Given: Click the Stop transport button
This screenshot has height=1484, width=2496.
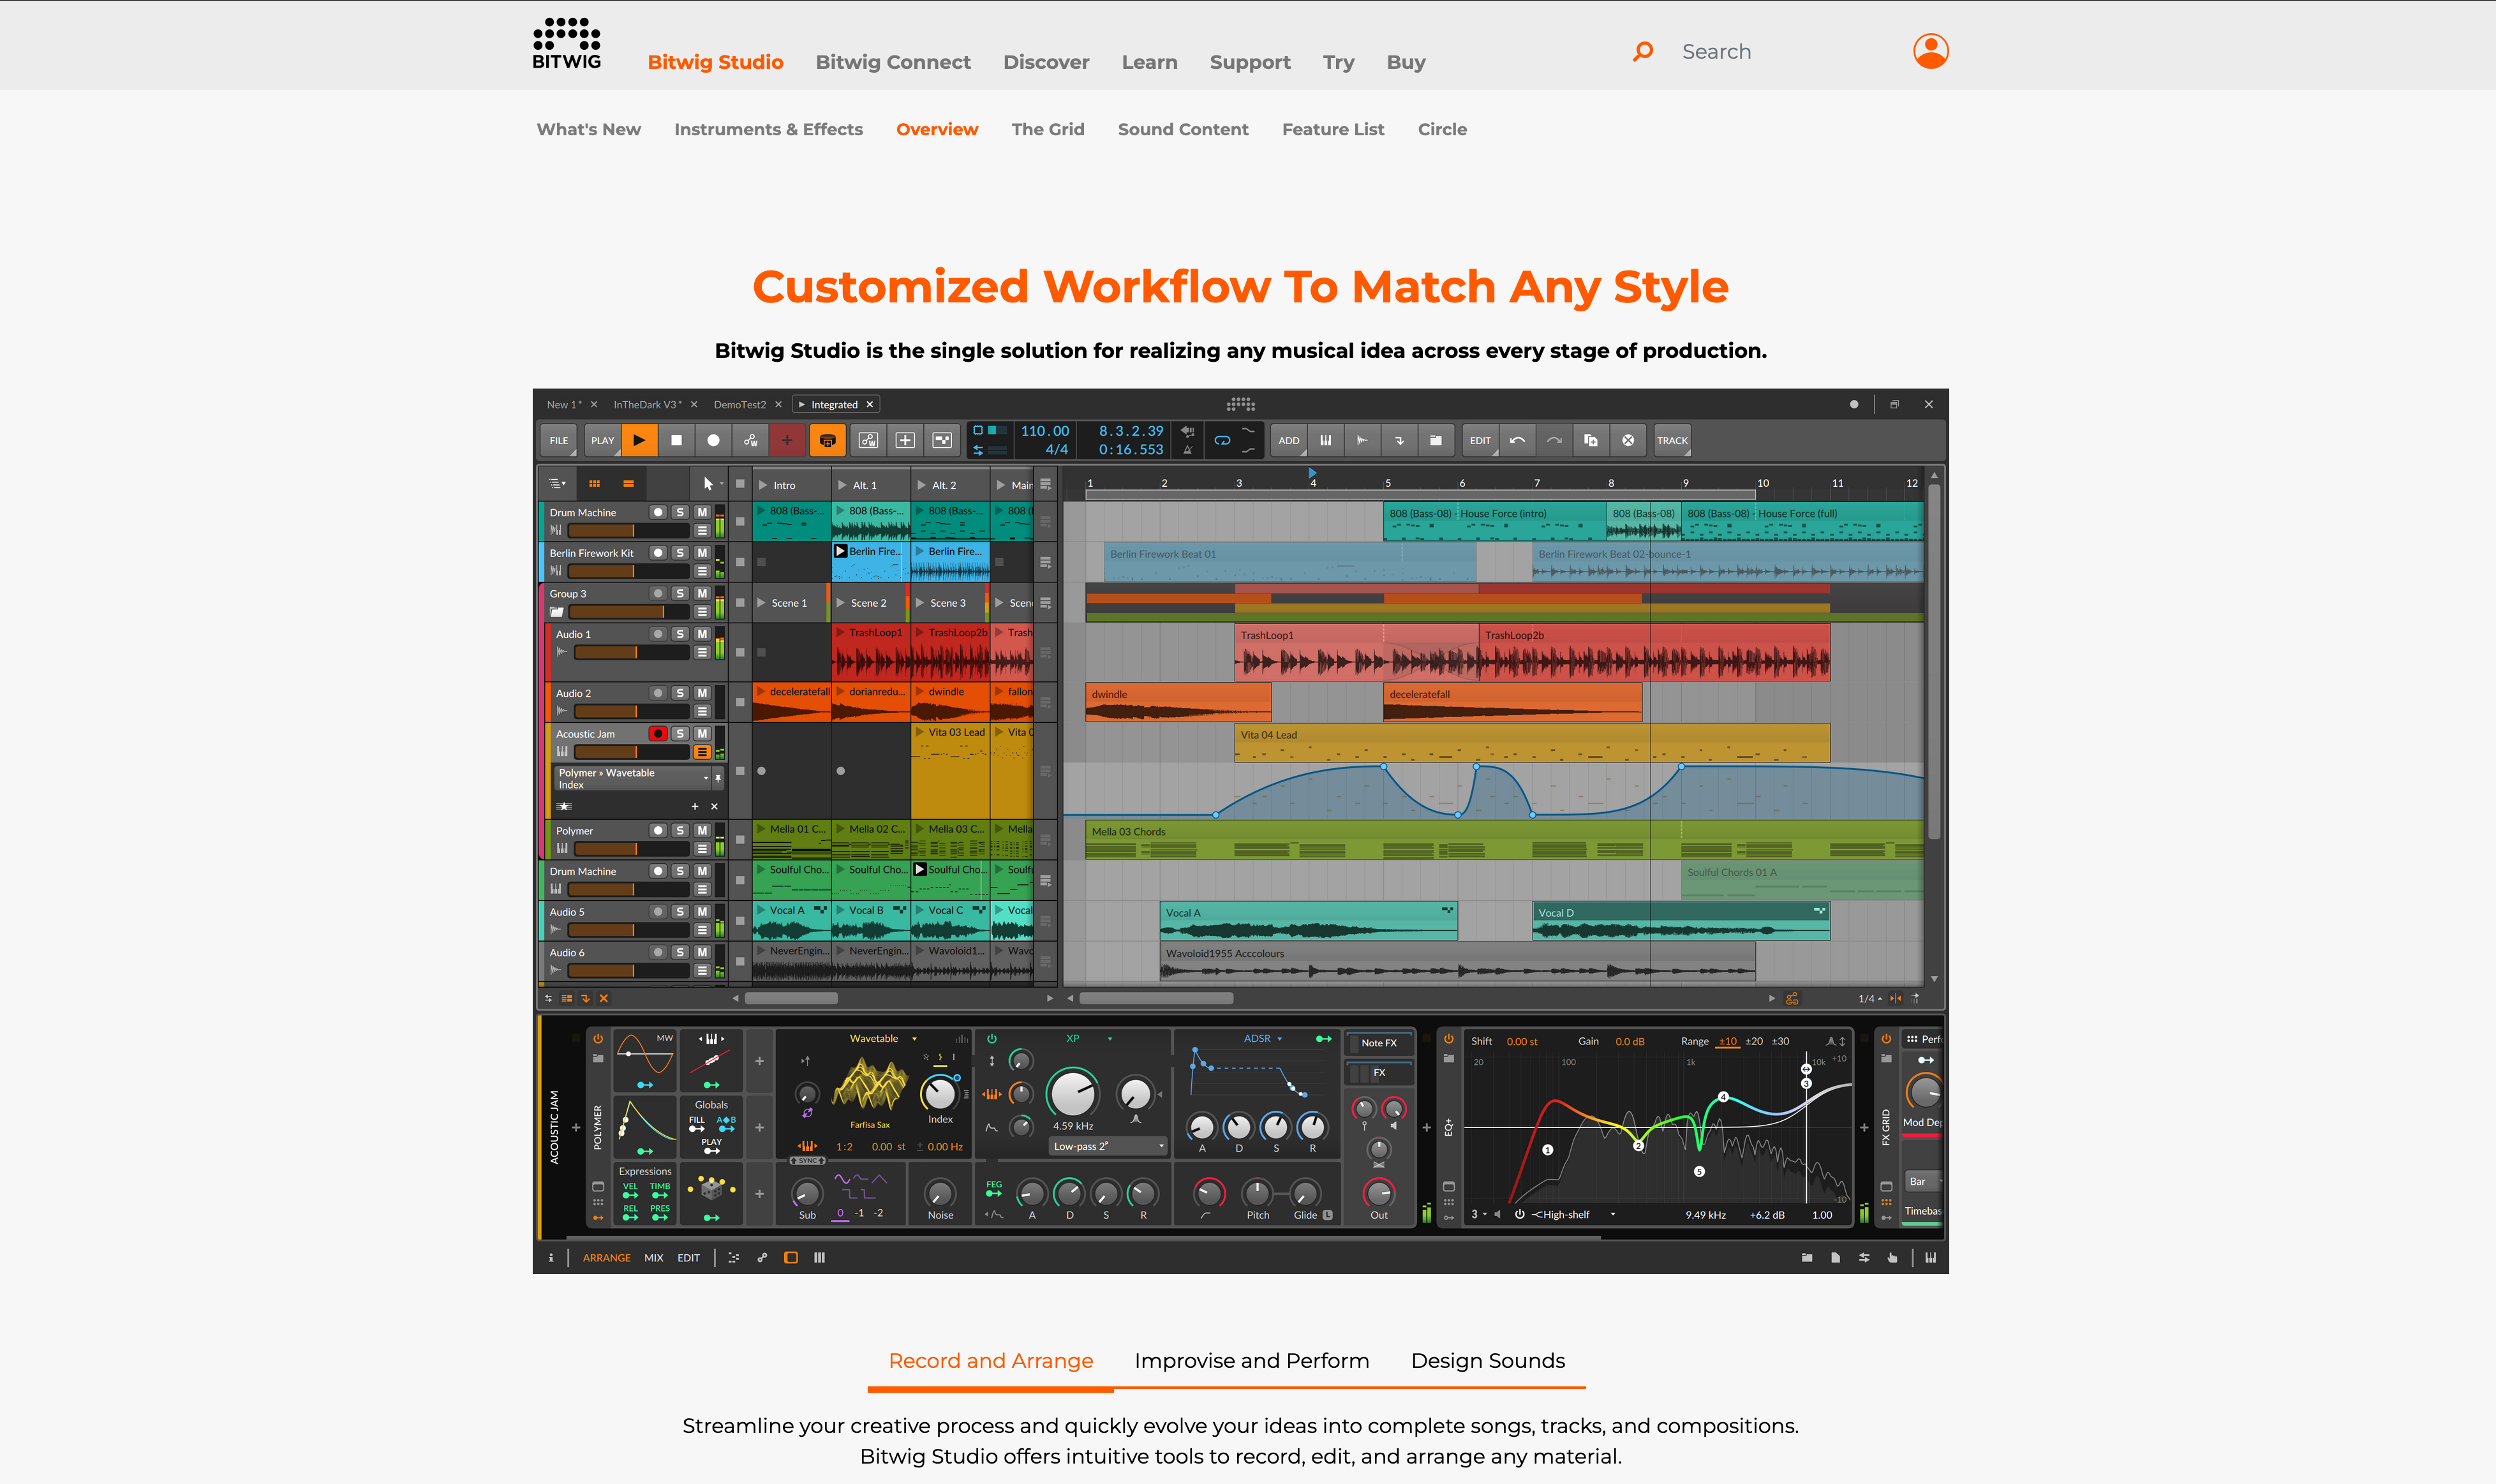Looking at the screenshot, I should (x=676, y=440).
